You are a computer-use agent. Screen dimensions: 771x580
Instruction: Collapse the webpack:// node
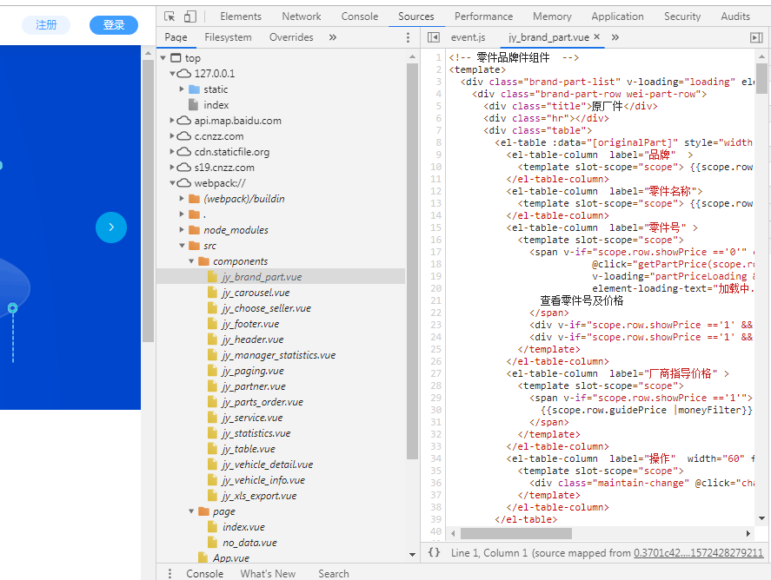[173, 183]
